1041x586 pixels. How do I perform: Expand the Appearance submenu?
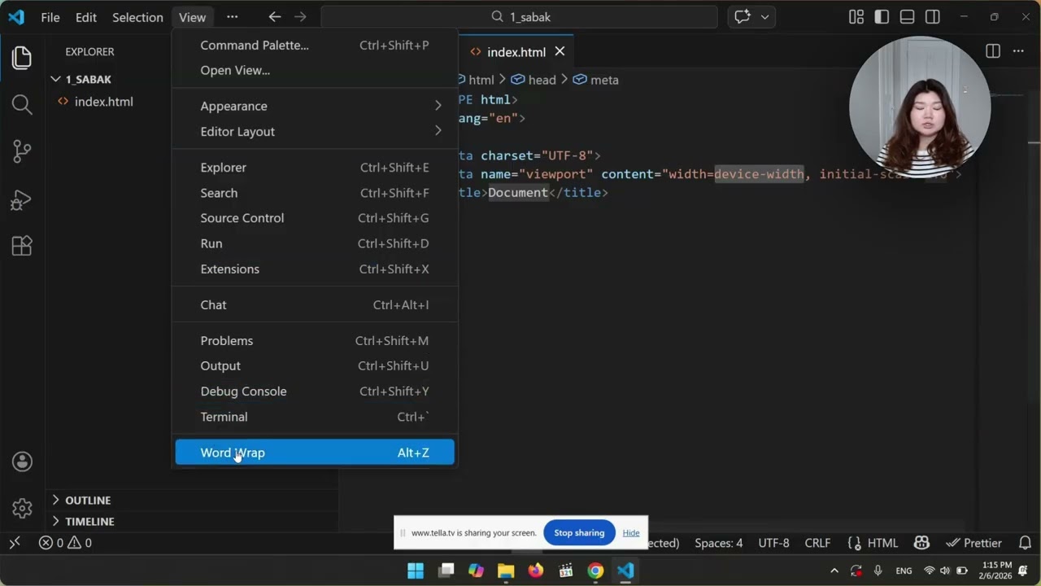[x=315, y=106]
